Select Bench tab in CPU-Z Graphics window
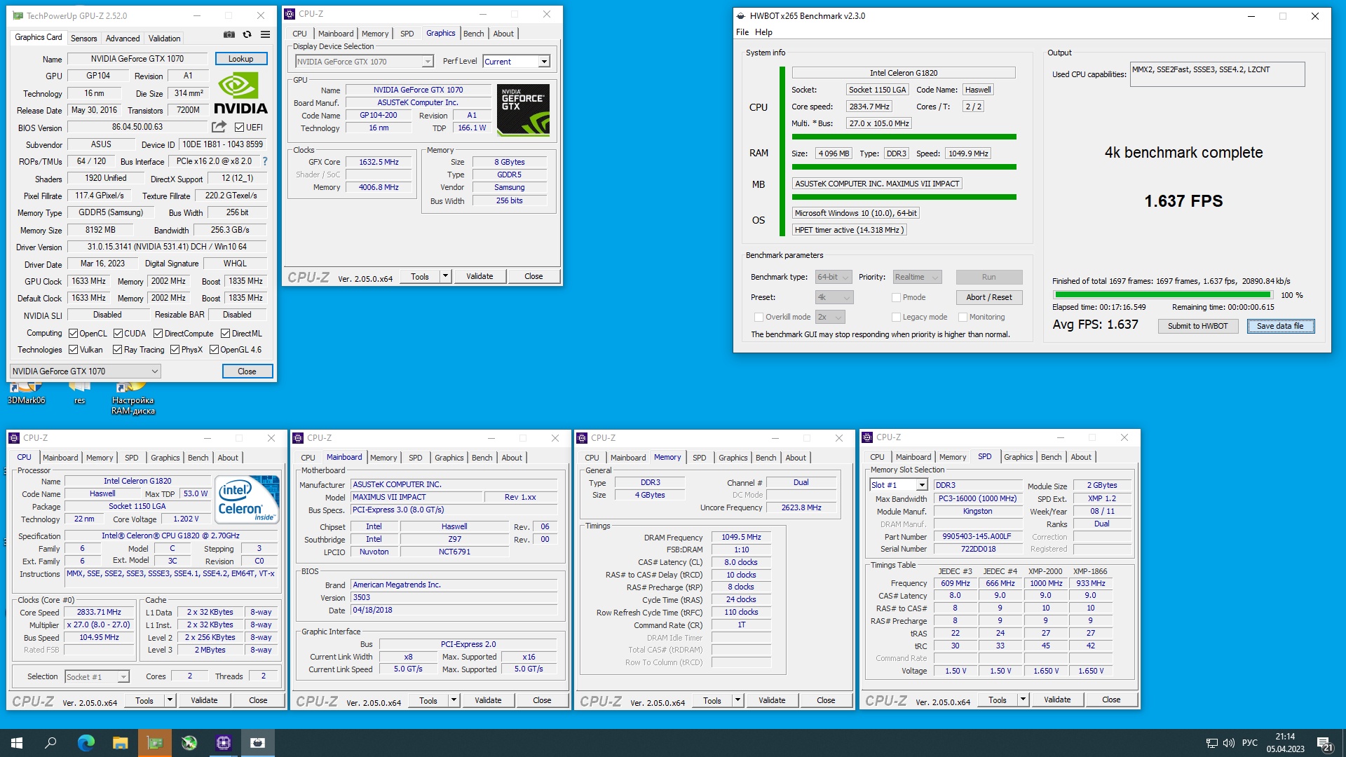Screen dimensions: 1346x757 [x=474, y=34]
